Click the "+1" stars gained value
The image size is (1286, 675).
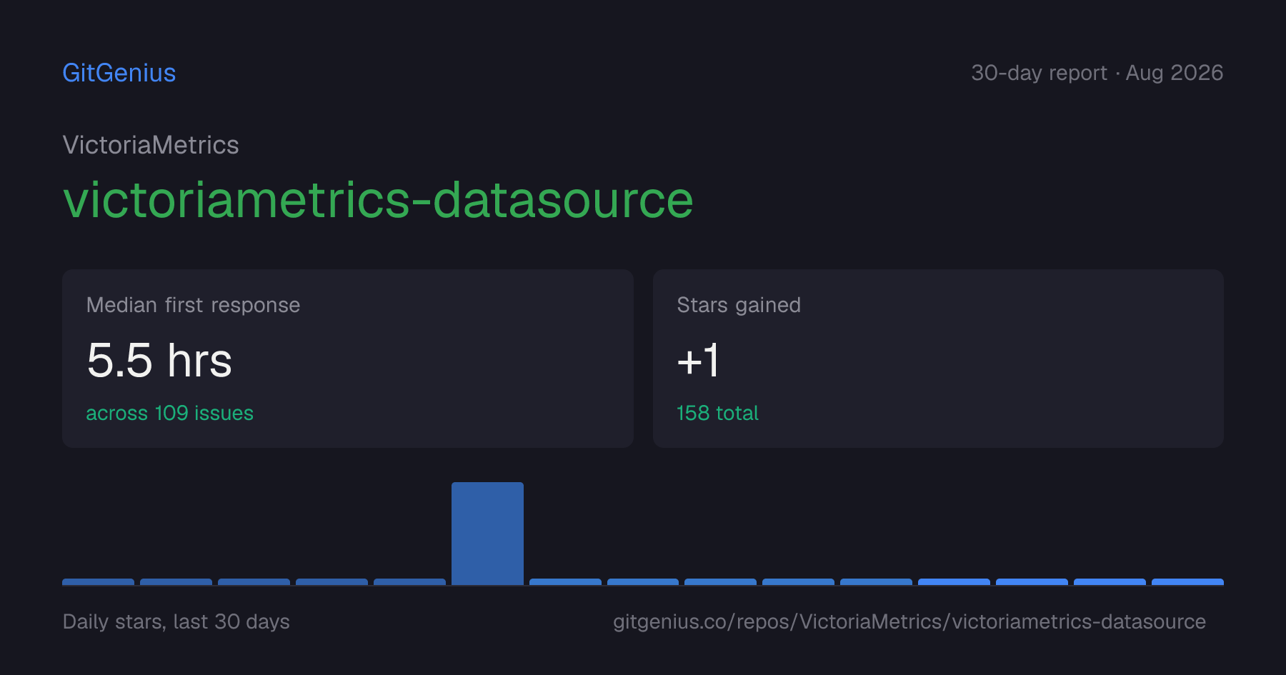click(x=698, y=360)
